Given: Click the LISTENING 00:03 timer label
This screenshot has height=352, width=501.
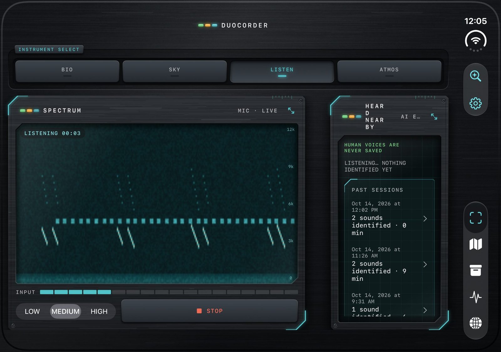Looking at the screenshot, I should [x=52, y=133].
